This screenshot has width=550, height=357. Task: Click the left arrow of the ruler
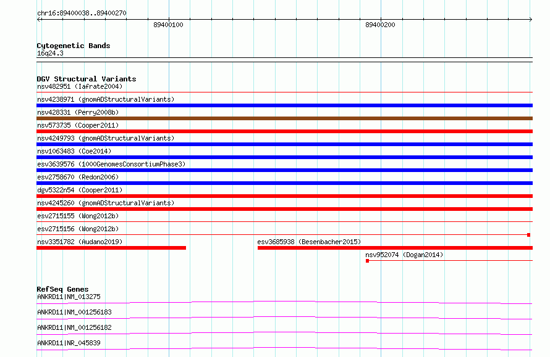pos(39,19)
